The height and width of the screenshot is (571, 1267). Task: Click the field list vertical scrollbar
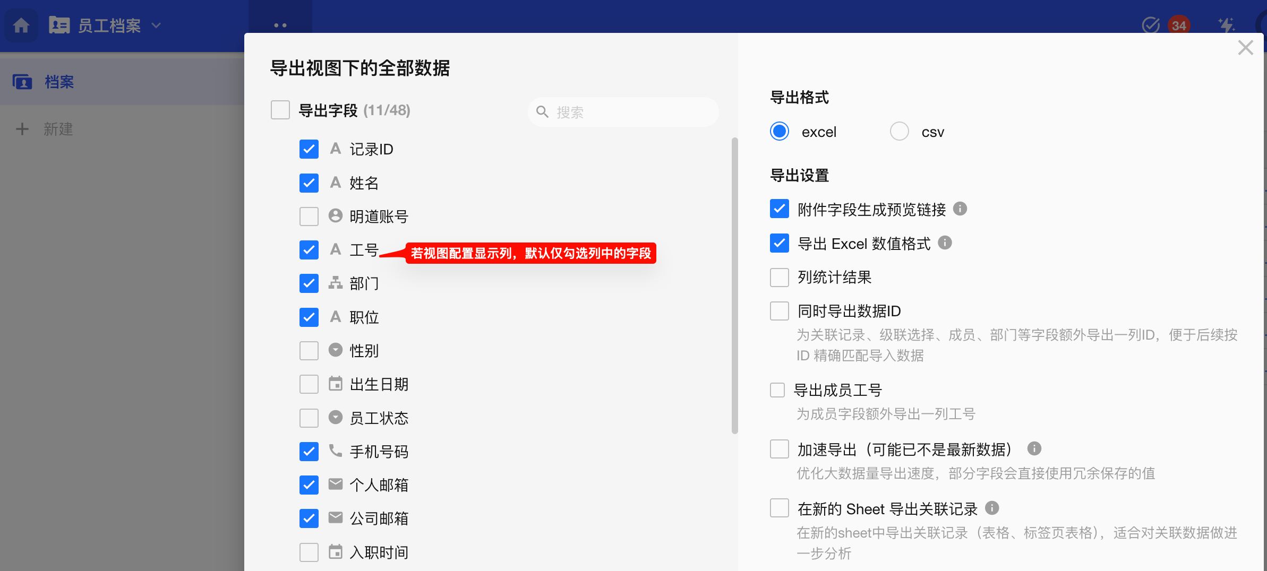click(x=734, y=287)
